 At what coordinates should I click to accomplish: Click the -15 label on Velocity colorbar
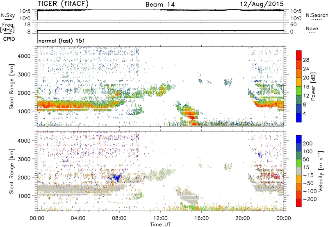(308, 175)
